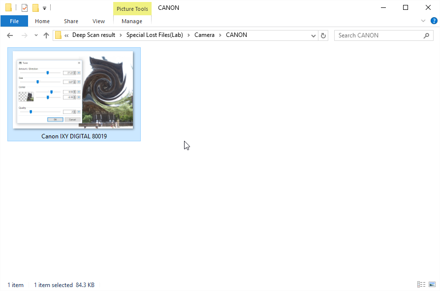Screen dimensions: 440x291
Task: Close the CANON Explorer window
Action: (x=428, y=7)
